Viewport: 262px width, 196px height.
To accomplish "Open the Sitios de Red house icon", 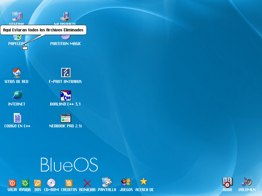I will coord(17,73).
